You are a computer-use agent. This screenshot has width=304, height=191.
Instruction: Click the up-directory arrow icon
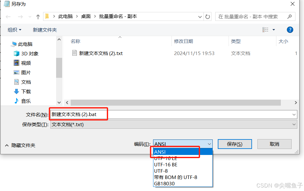coord(38,17)
